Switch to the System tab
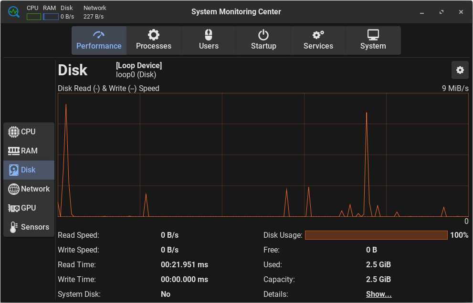 [373, 40]
